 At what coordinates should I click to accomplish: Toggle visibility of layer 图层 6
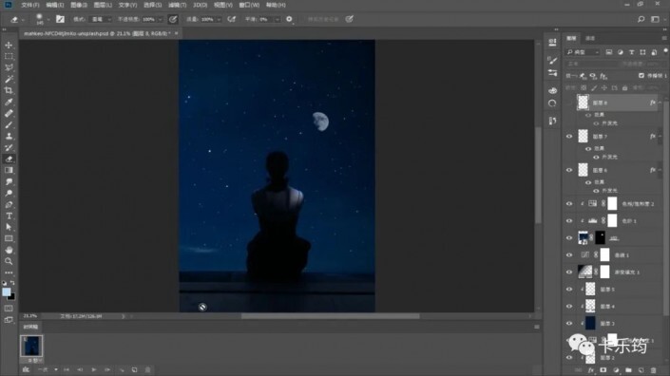569,170
